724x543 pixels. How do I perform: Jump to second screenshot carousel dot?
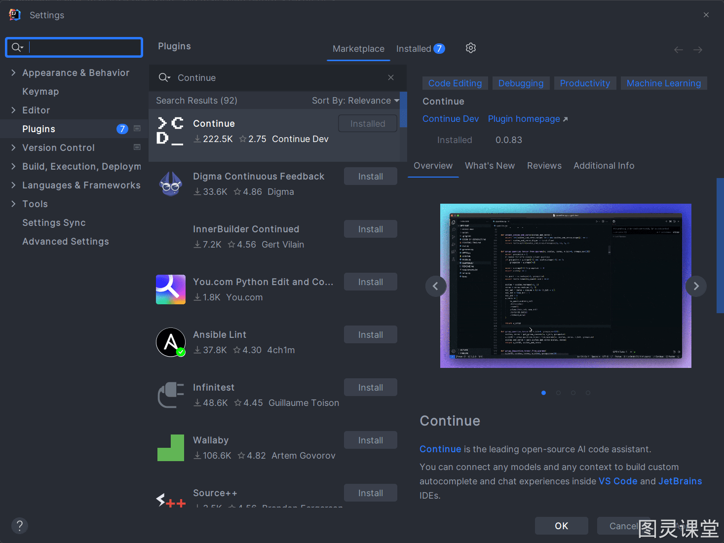(558, 393)
